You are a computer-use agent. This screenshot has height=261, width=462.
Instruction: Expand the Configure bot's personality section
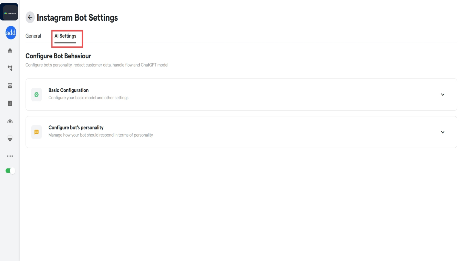[x=443, y=132]
